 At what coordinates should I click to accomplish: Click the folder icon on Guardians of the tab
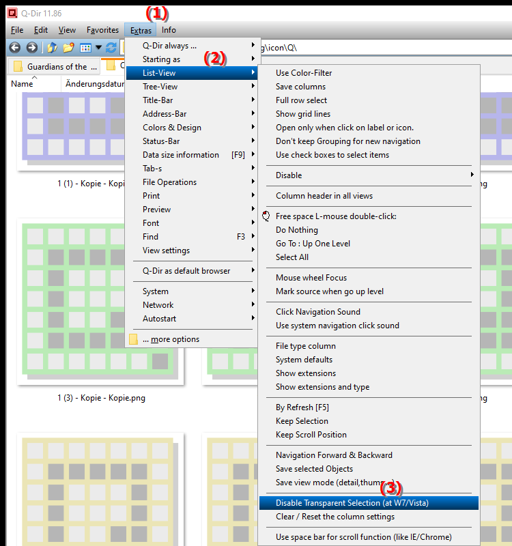point(18,66)
